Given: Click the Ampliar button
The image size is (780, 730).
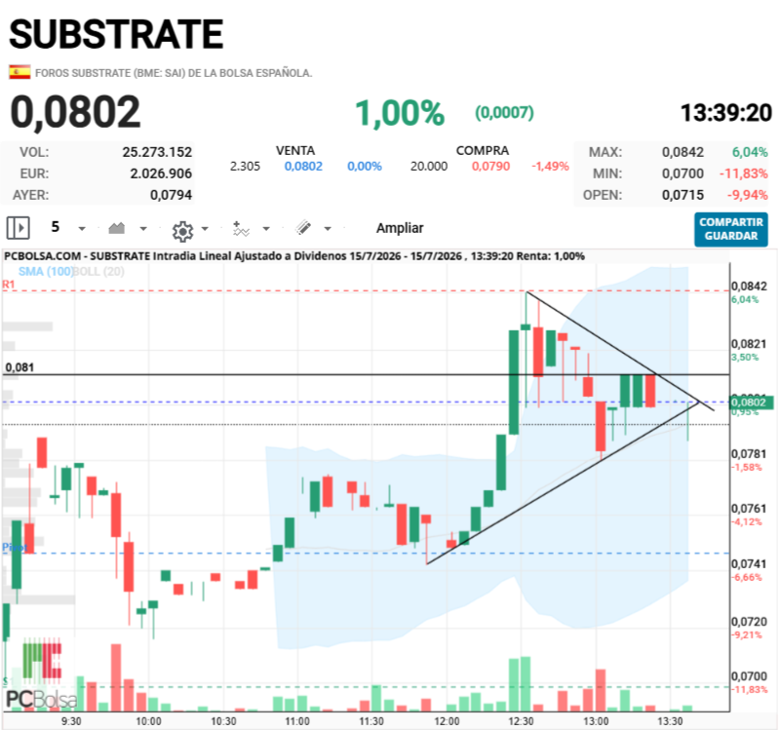Looking at the screenshot, I should pyautogui.click(x=400, y=228).
